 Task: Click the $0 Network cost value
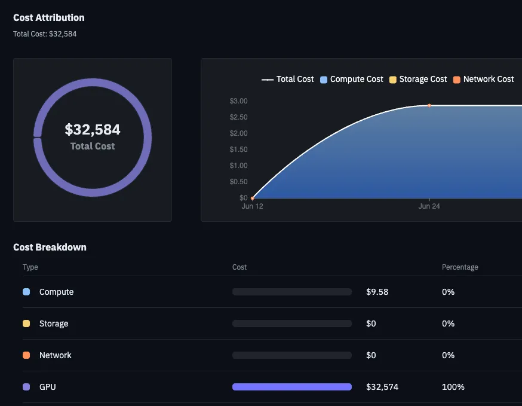point(371,355)
